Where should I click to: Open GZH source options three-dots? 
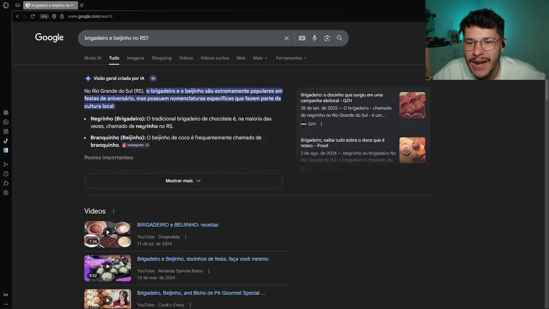tap(321, 124)
